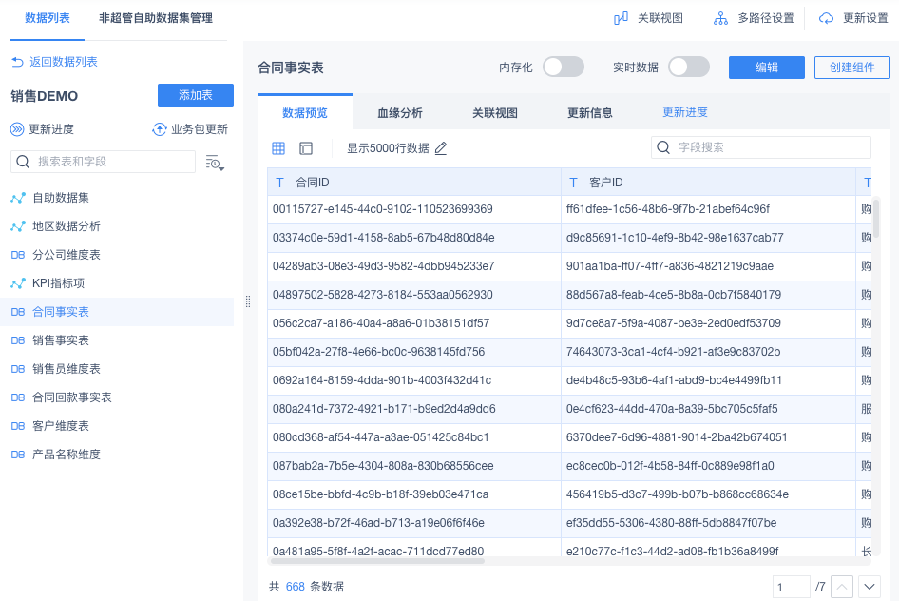Open 更新设置 cloud icon
The height and width of the screenshot is (601, 899).
(x=826, y=18)
